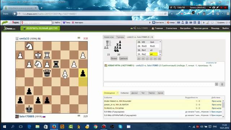Click the purple heart Темы icon
The height and width of the screenshot is (130, 231).
[64, 22]
